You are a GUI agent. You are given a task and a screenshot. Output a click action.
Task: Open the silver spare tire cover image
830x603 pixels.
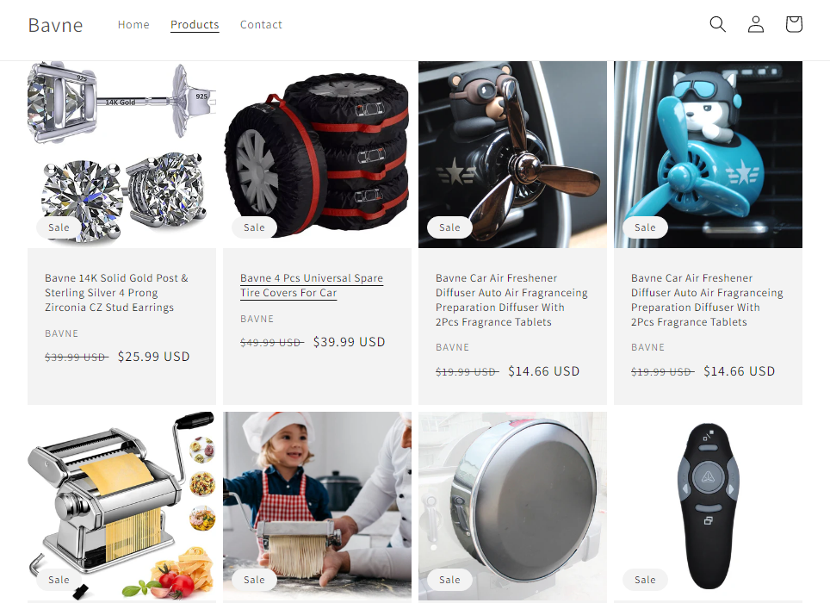[x=512, y=507]
